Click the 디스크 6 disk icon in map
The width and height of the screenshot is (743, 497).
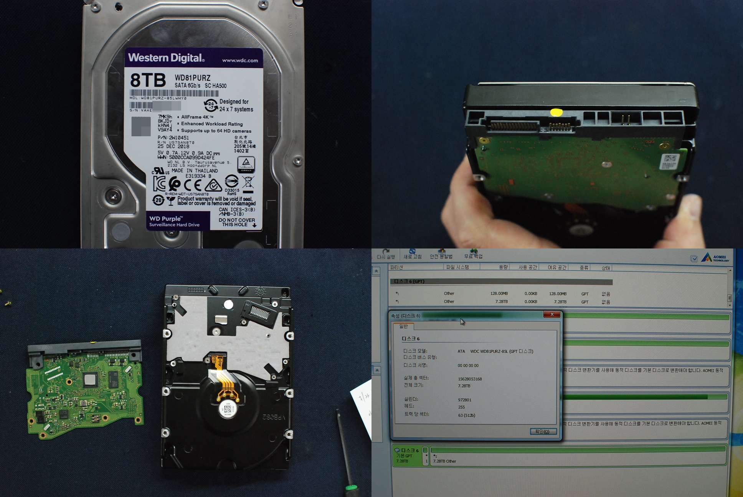pos(397,450)
